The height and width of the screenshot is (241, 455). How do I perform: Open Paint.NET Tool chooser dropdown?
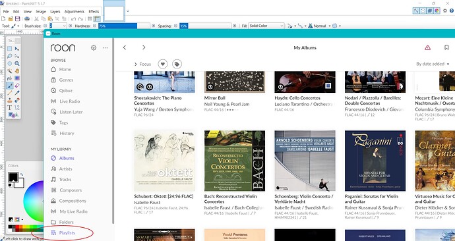pyautogui.click(x=15, y=26)
